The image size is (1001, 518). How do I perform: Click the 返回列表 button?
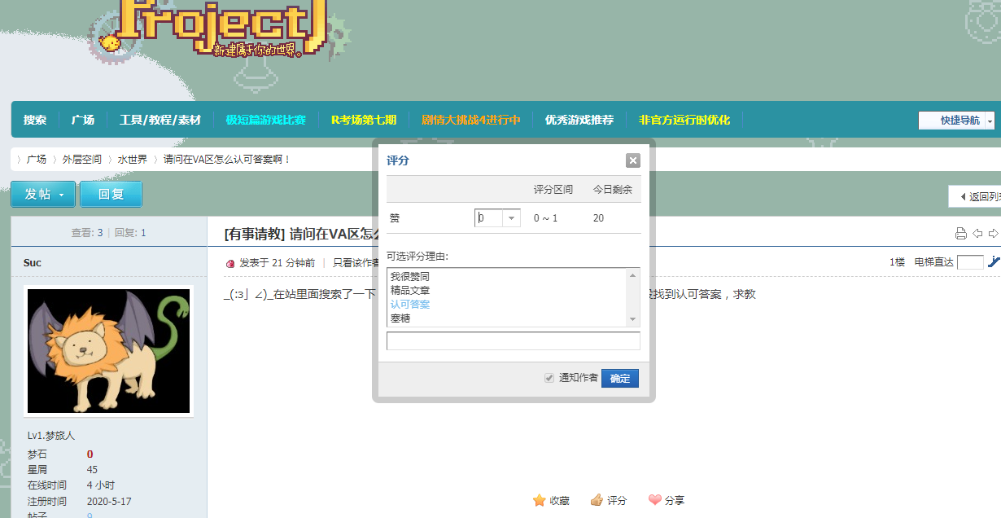coord(975,196)
